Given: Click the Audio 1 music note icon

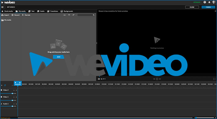Looking at the screenshot, I should coord(2,104).
